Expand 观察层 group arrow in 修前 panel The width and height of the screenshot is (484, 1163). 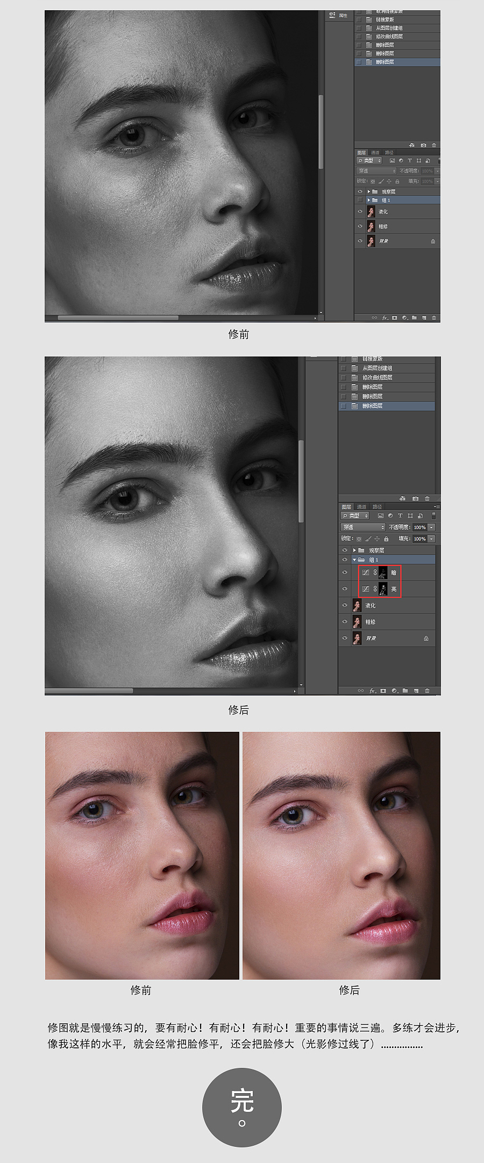tap(369, 191)
